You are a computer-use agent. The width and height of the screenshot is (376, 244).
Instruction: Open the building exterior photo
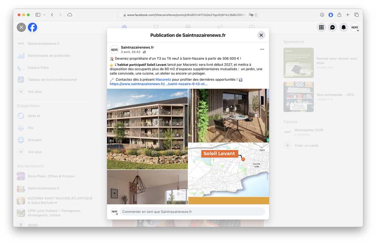click(x=147, y=129)
